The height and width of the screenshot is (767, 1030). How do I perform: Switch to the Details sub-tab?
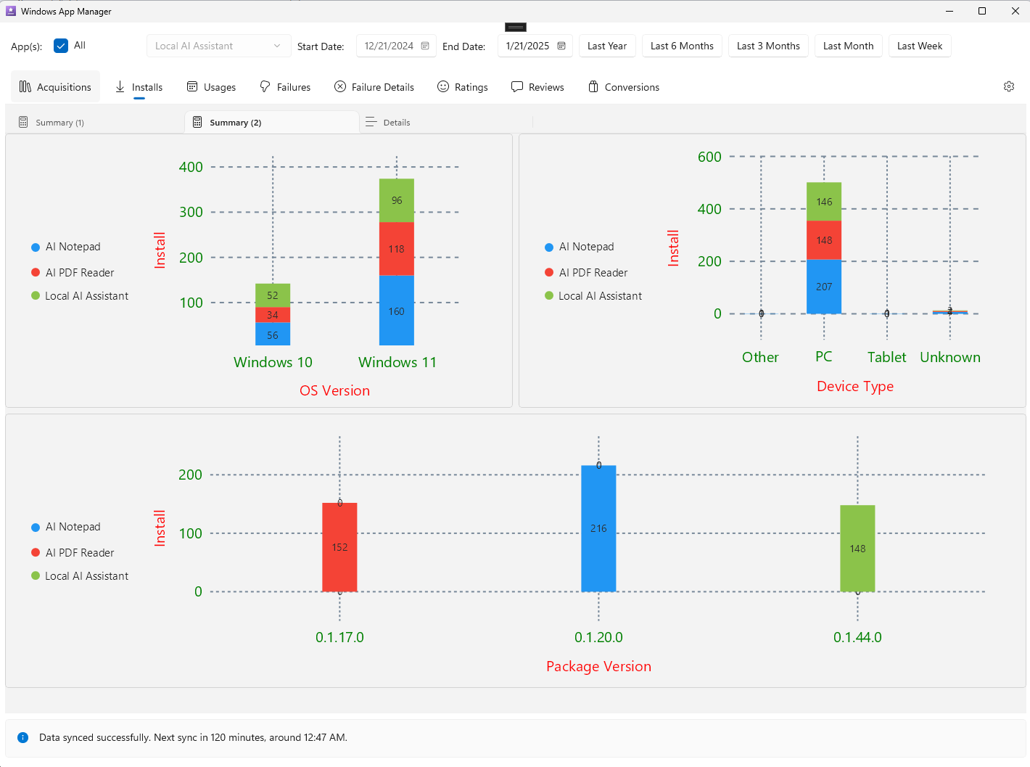[388, 123]
